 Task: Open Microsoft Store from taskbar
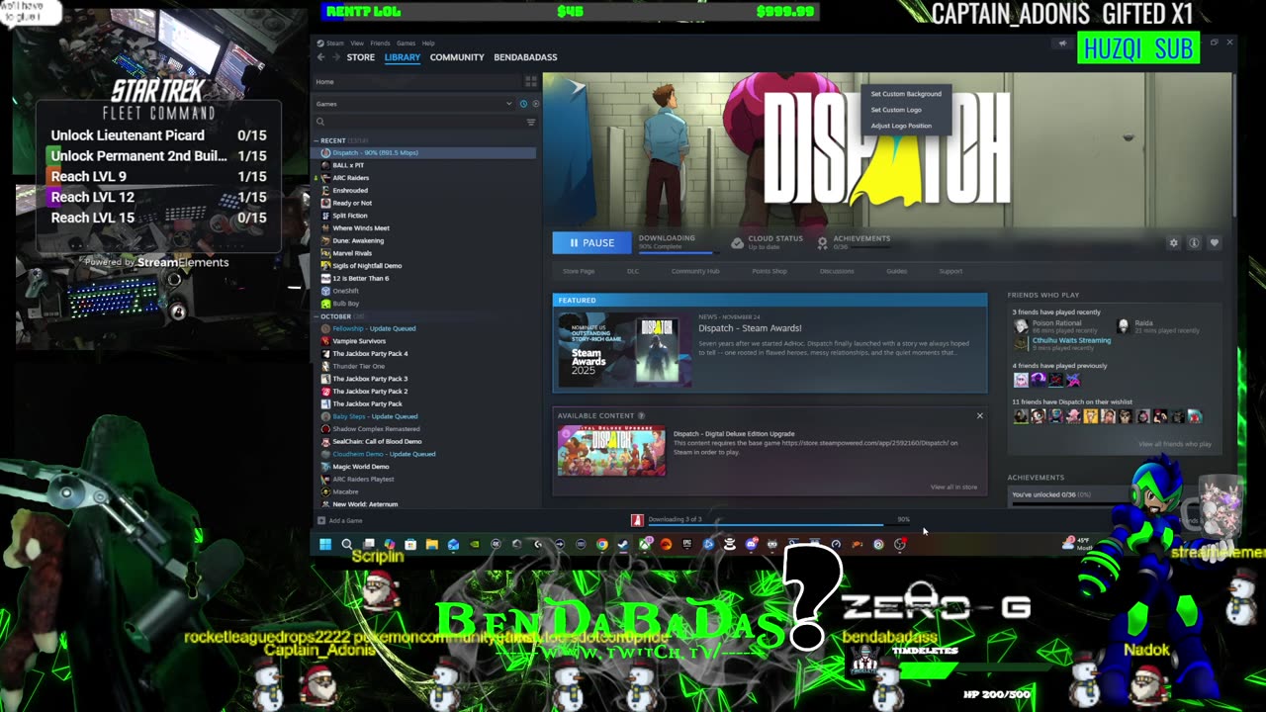pyautogui.click(x=410, y=544)
